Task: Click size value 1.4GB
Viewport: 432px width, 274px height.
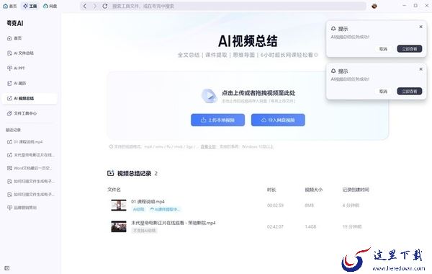Action: point(310,227)
